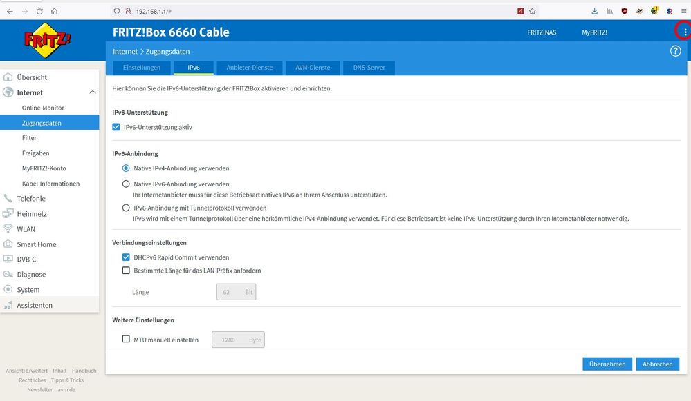The height and width of the screenshot is (401, 691).
Task: Open MyFRITZ! link in header
Action: 594,32
